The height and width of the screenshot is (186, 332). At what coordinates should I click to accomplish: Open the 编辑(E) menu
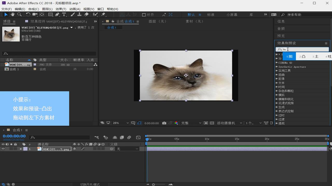[x=20, y=9]
